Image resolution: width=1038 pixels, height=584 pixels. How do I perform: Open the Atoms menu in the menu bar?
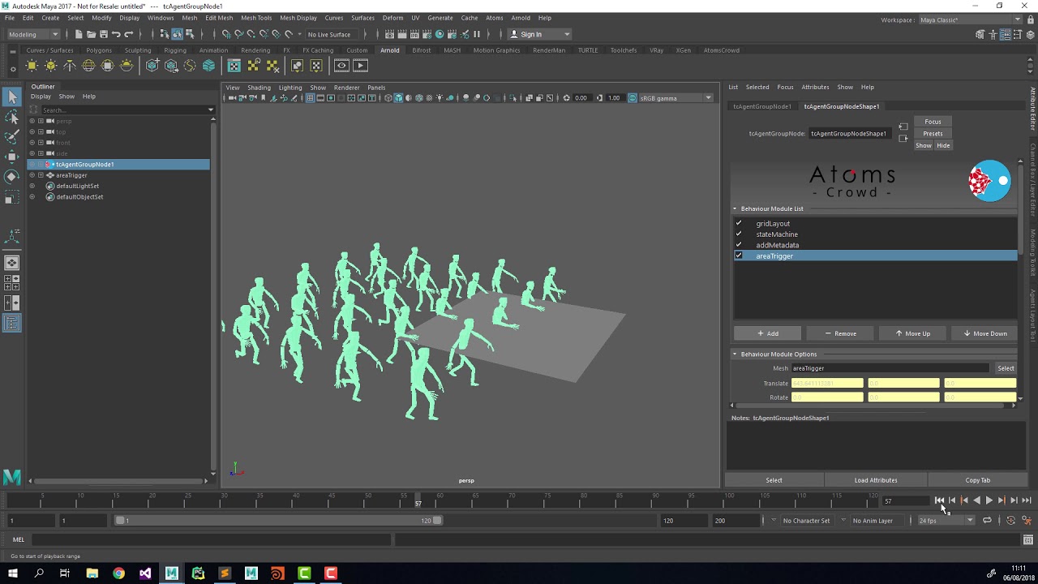click(494, 18)
